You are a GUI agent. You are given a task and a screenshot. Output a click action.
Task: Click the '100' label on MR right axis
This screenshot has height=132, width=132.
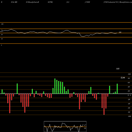[x=129, y=74]
